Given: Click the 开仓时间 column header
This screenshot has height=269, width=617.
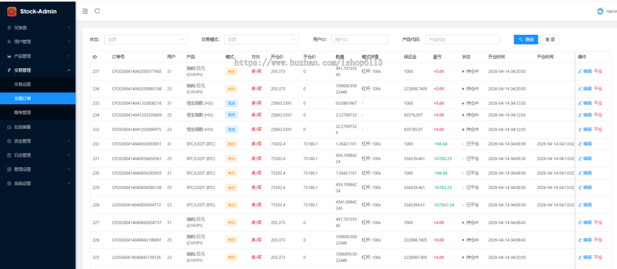Looking at the screenshot, I should tap(496, 56).
